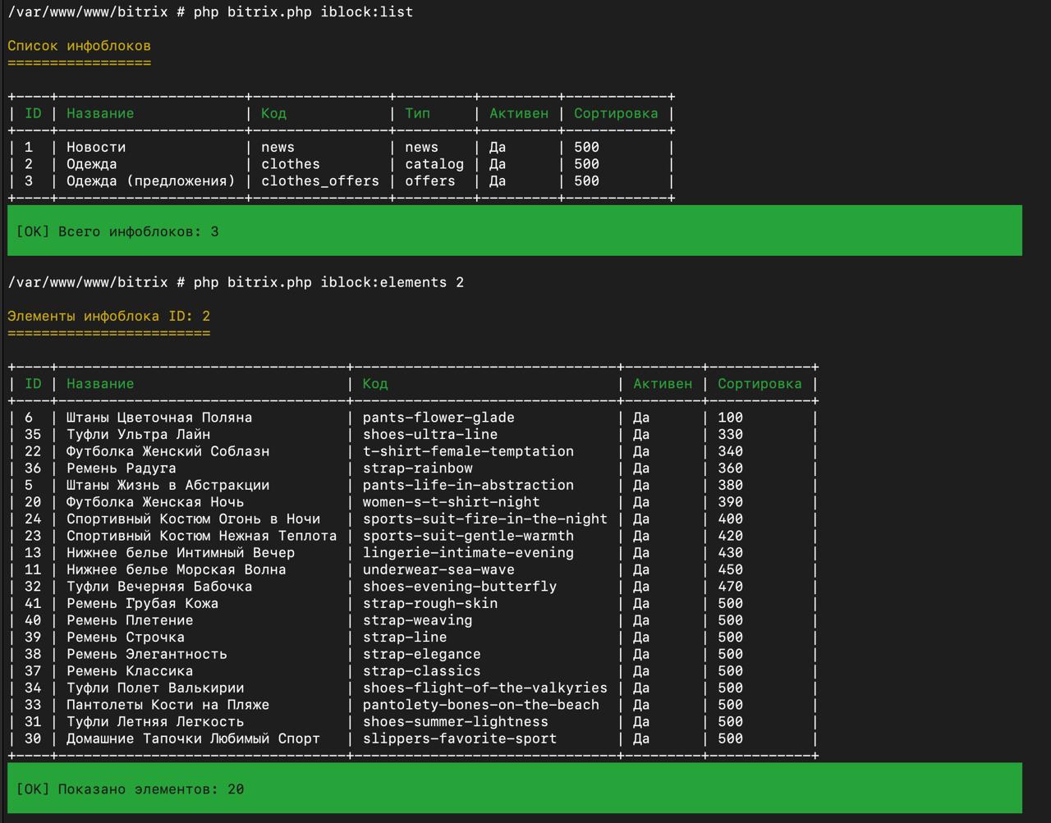Click the 'Название' column header

(x=100, y=383)
